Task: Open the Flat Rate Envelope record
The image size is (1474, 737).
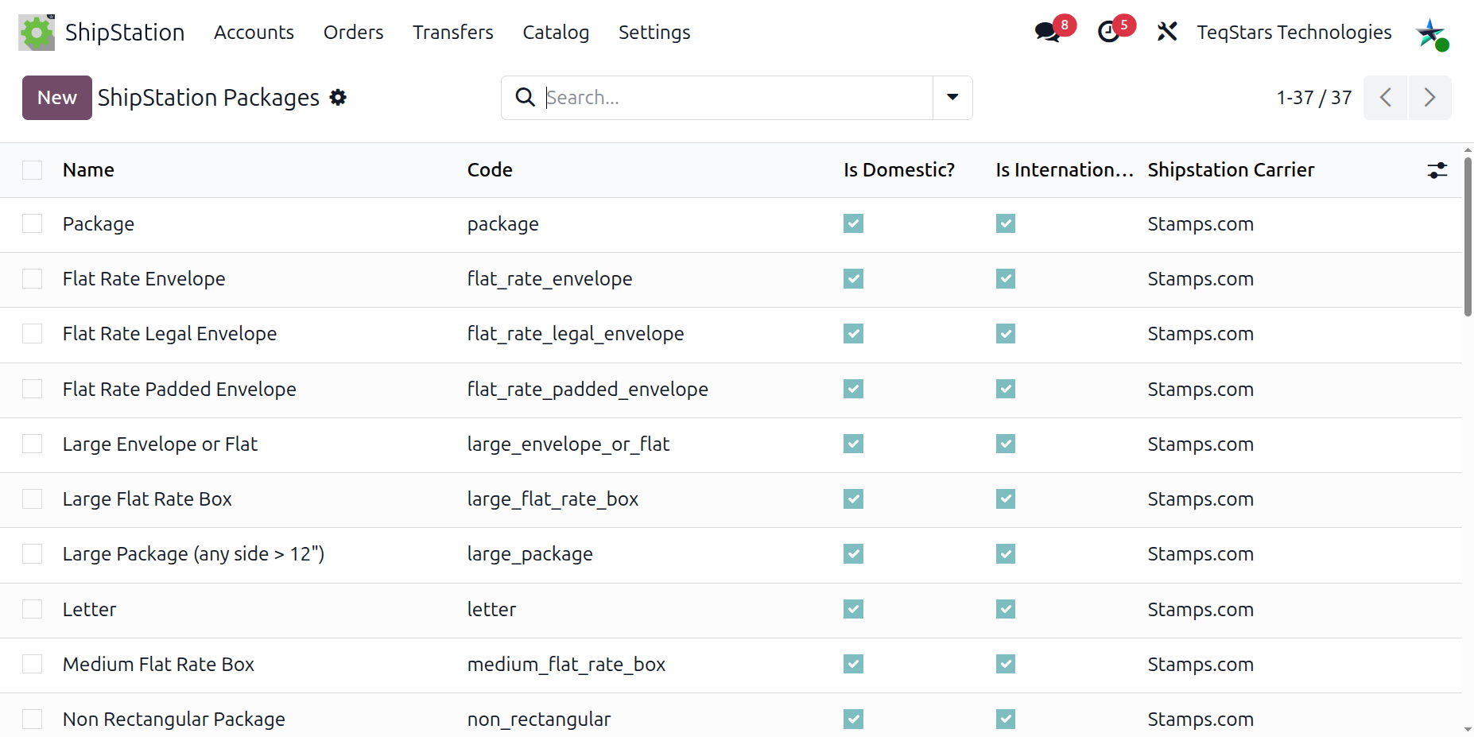Action: (x=144, y=279)
